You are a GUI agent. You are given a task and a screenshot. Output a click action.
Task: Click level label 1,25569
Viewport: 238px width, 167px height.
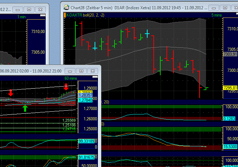coord(69,120)
